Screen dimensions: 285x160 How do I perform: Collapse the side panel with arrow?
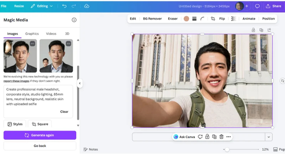(x=79, y=83)
